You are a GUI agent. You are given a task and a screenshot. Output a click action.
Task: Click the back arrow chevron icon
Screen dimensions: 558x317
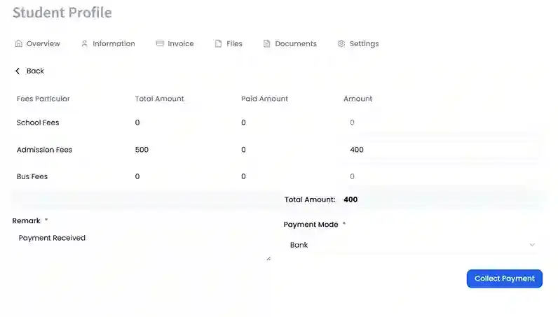click(x=18, y=71)
